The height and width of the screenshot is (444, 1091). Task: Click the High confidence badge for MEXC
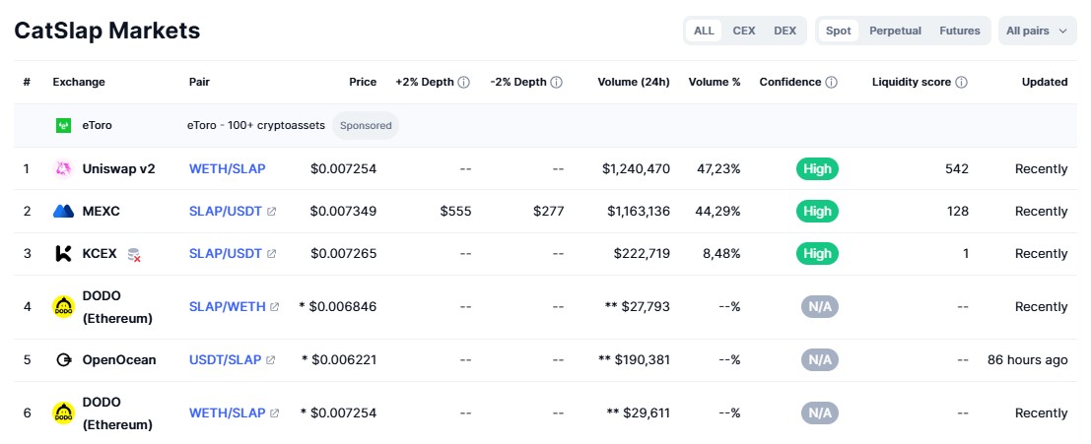pyautogui.click(x=817, y=212)
